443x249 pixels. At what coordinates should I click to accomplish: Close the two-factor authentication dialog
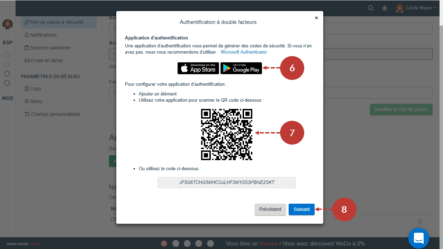coord(316,18)
